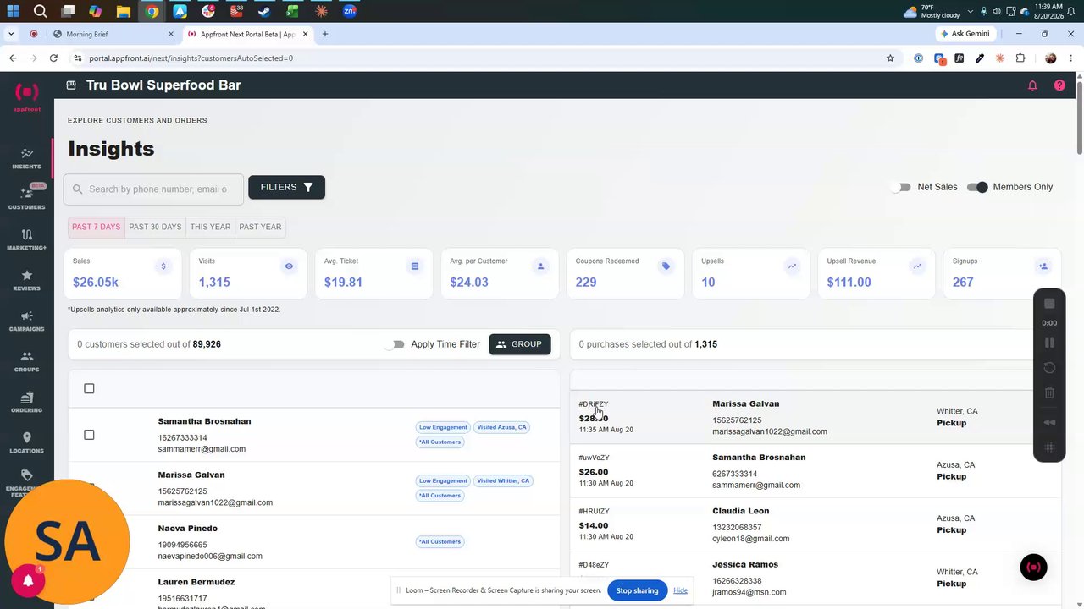Open Groups in the left sidebar
Screen dimensions: 1084x609
[x=26, y=362]
